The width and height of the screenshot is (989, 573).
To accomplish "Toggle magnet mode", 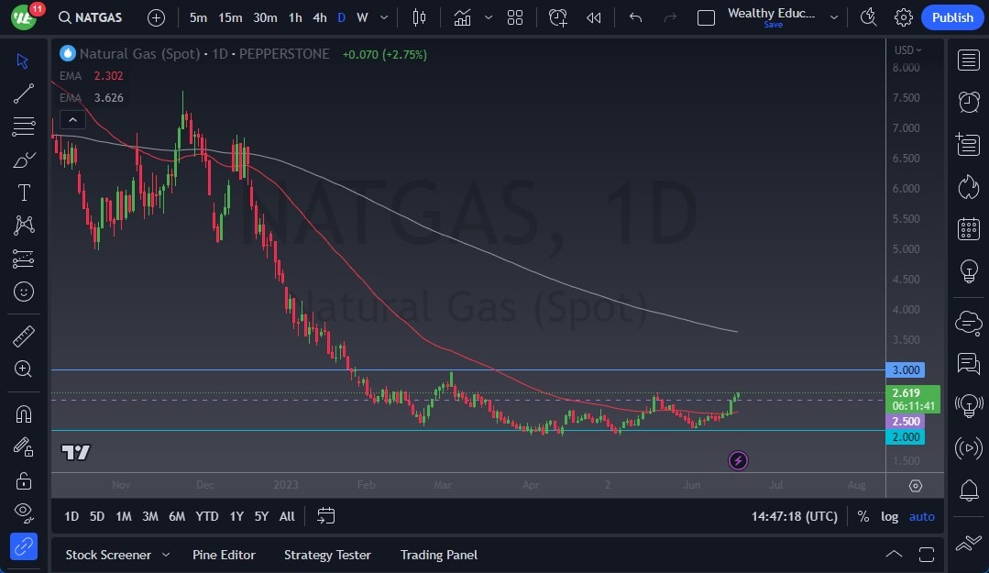I will coord(23,414).
